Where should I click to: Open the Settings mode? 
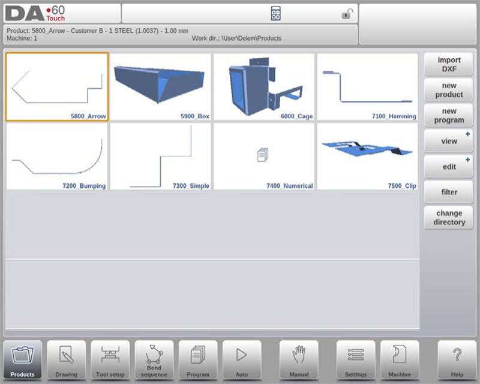(x=356, y=360)
